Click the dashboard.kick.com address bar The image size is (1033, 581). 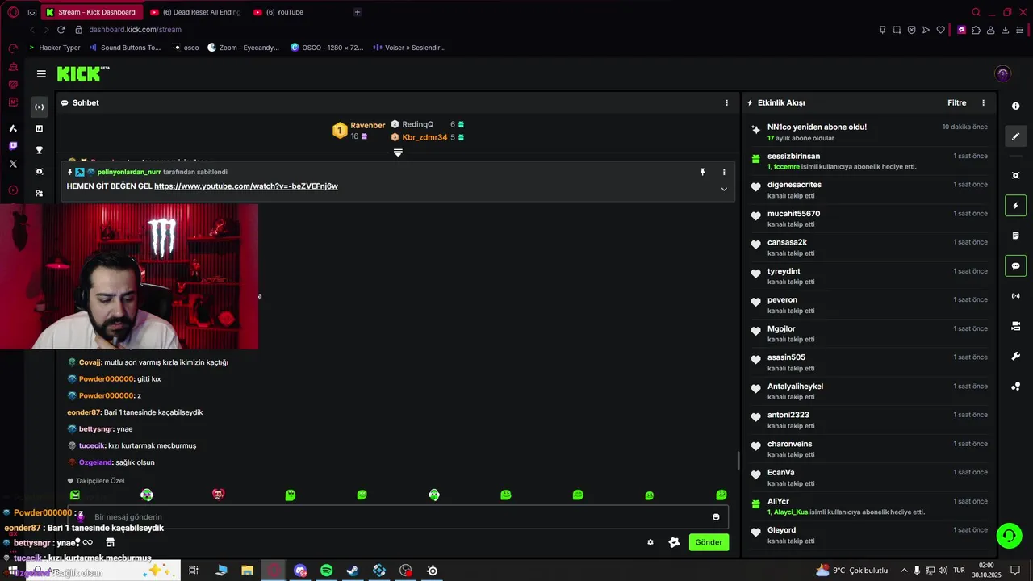click(136, 30)
